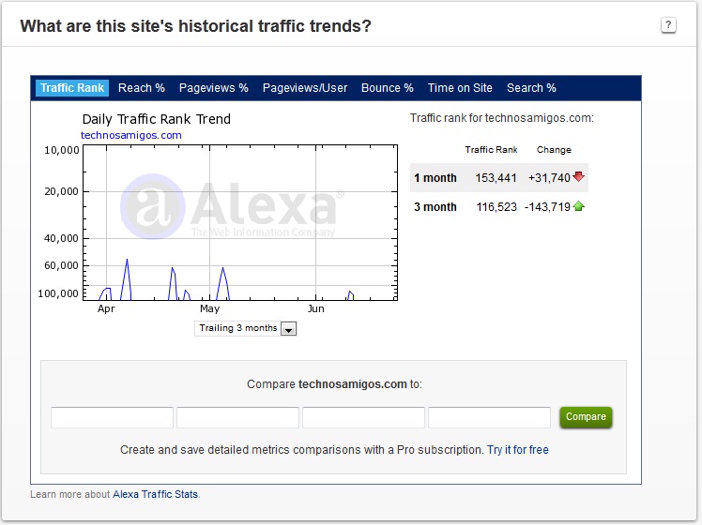Screen dimensions: 702x525
Task: Click the 100,000 axis label
Action: click(x=58, y=293)
